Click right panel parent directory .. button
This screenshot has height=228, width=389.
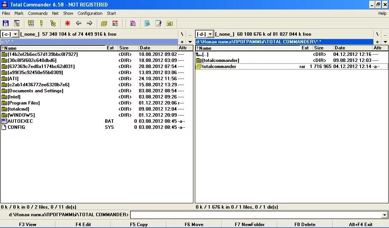point(385,34)
